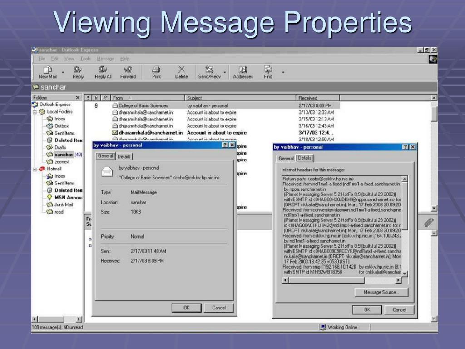The image size is (465, 349).
Task: Open Addresses from the toolbar
Action: click(x=243, y=72)
